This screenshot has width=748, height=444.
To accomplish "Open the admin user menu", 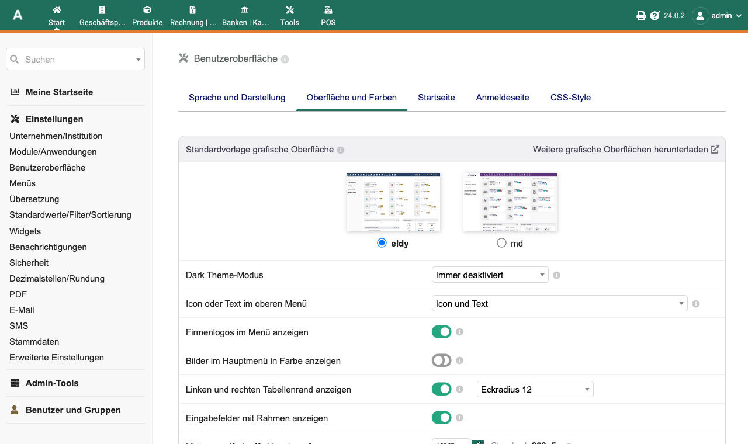I will (x=717, y=16).
